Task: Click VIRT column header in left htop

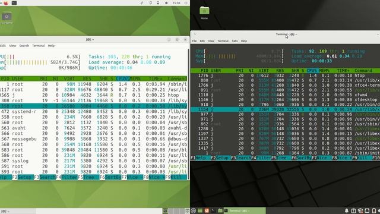Action: (x=69, y=78)
